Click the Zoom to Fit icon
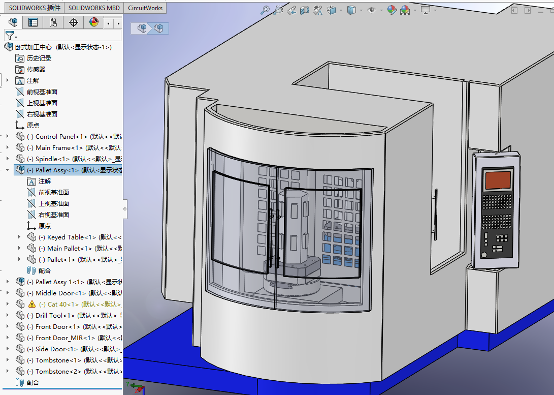Viewport: 554px width, 395px height. [x=265, y=10]
